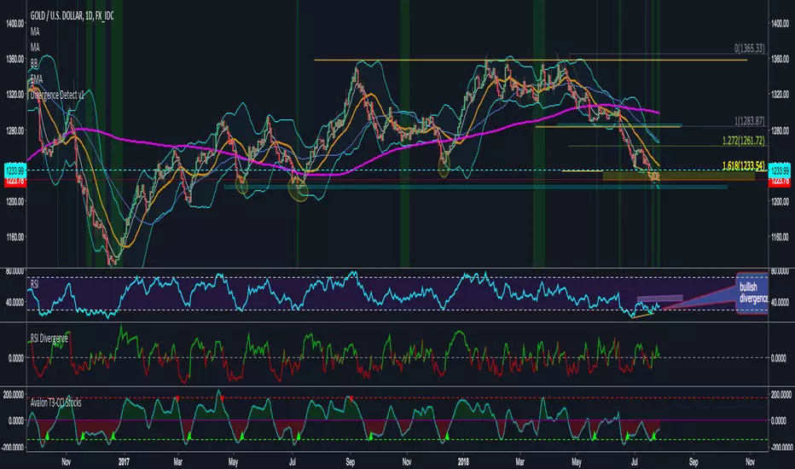Click the Sep label at the right of the time axis
This screenshot has height=469, width=795.
(x=693, y=455)
